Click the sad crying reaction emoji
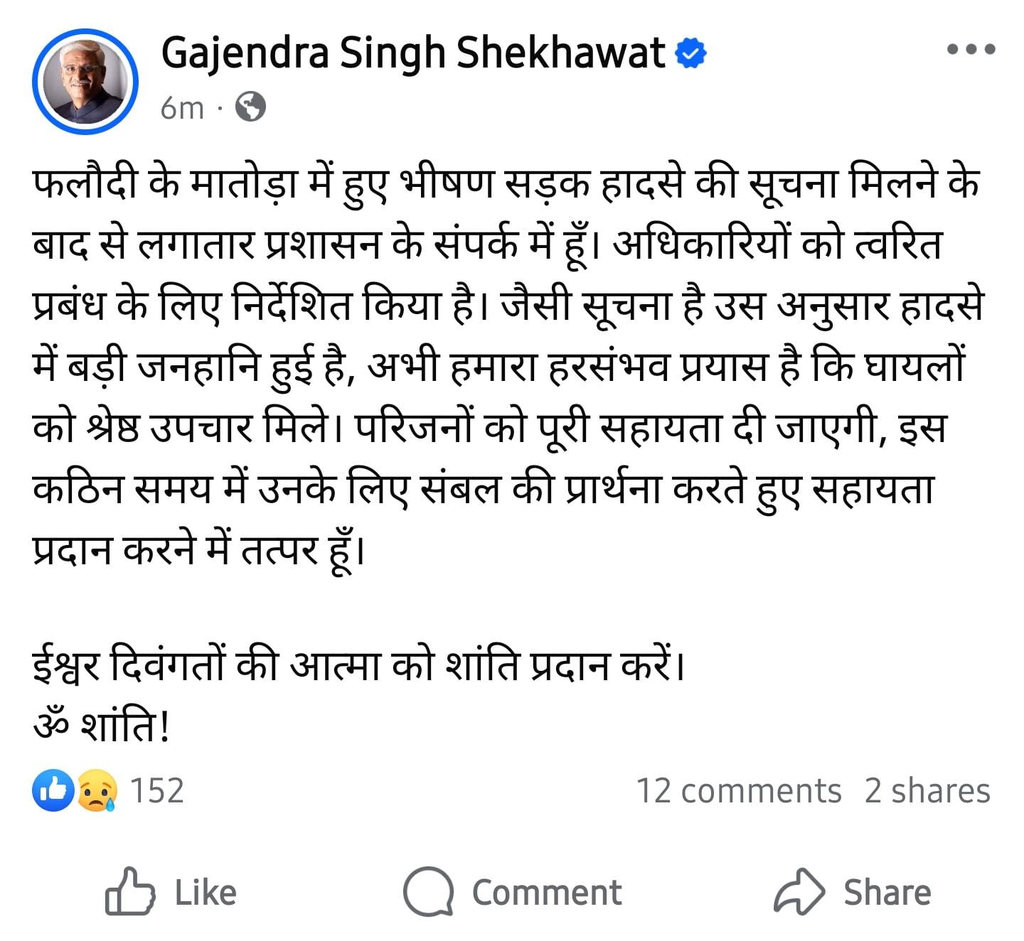This screenshot has height=941, width=1024. pos(95,790)
